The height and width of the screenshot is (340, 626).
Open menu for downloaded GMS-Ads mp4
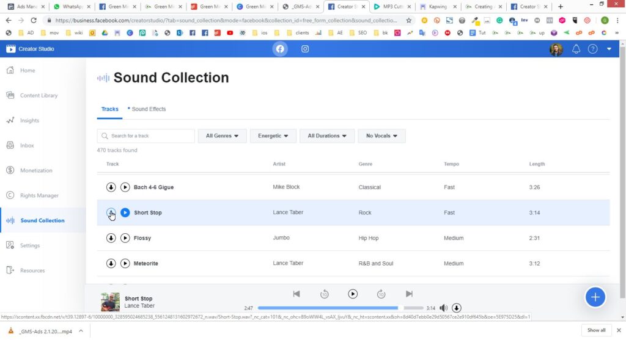pyautogui.click(x=81, y=331)
